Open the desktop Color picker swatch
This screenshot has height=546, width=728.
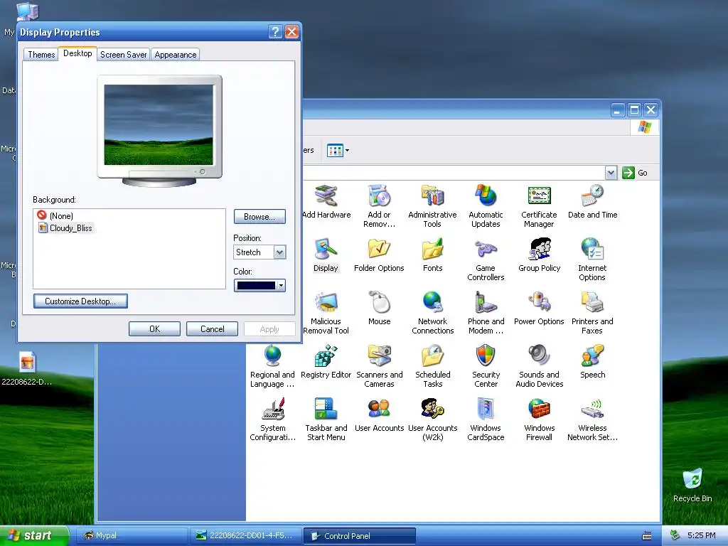(259, 286)
